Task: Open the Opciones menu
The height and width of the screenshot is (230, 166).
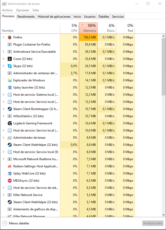Action: pyautogui.click(x=22, y=10)
